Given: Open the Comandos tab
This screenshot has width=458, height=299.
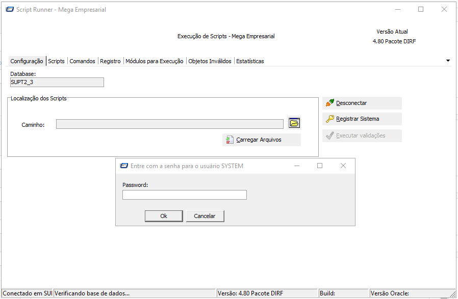Looking at the screenshot, I should (x=83, y=61).
